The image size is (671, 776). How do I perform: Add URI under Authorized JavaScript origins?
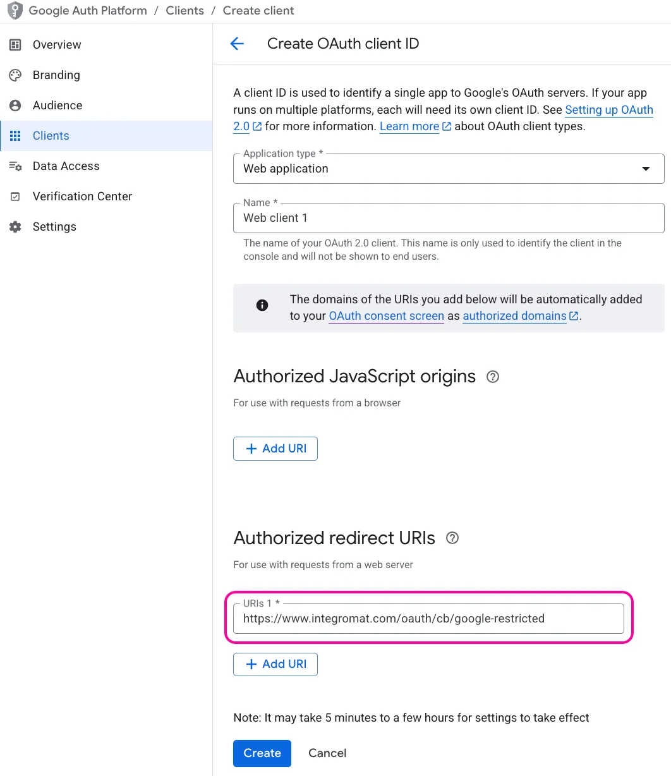275,449
